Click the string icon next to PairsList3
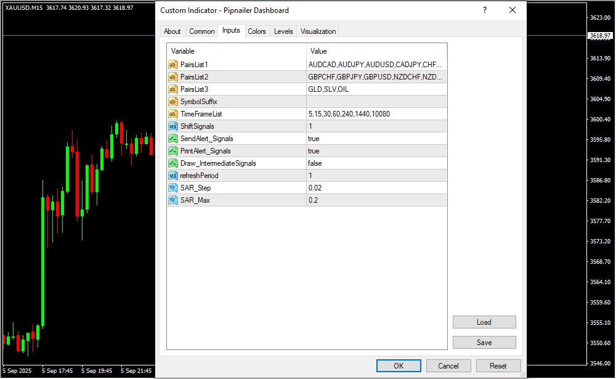Screen dimensions: 616x379 173,89
